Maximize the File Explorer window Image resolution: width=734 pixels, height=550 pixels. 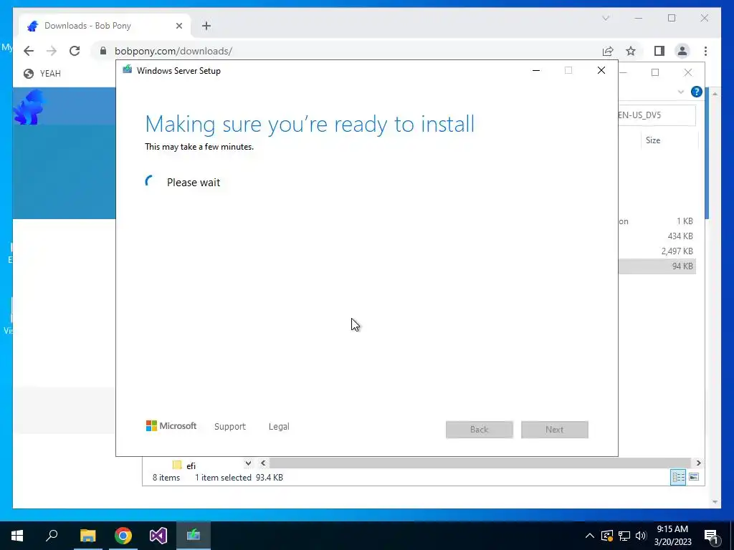tap(655, 72)
